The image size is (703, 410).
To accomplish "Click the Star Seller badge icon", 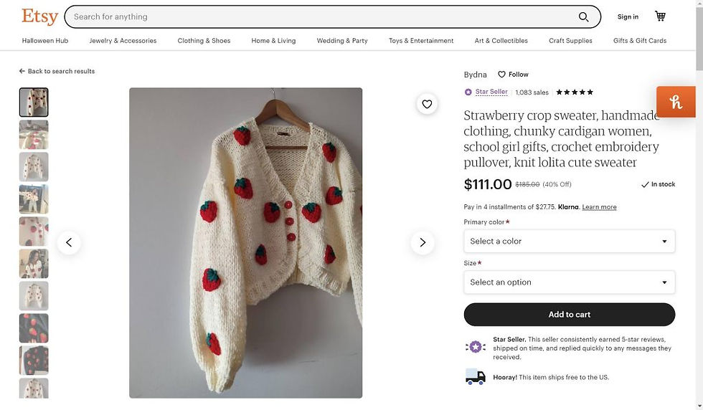I will pyautogui.click(x=468, y=92).
